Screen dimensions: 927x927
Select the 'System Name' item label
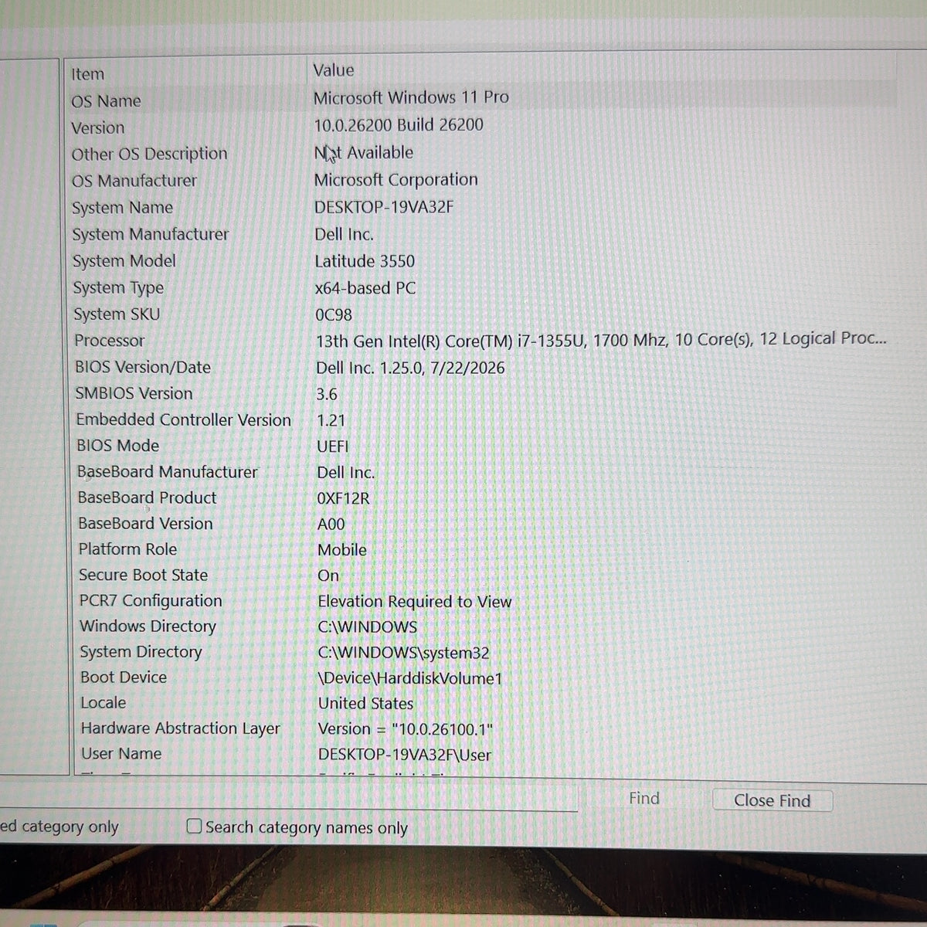tap(122, 208)
